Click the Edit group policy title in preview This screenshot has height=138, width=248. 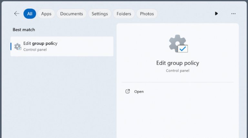point(178,63)
